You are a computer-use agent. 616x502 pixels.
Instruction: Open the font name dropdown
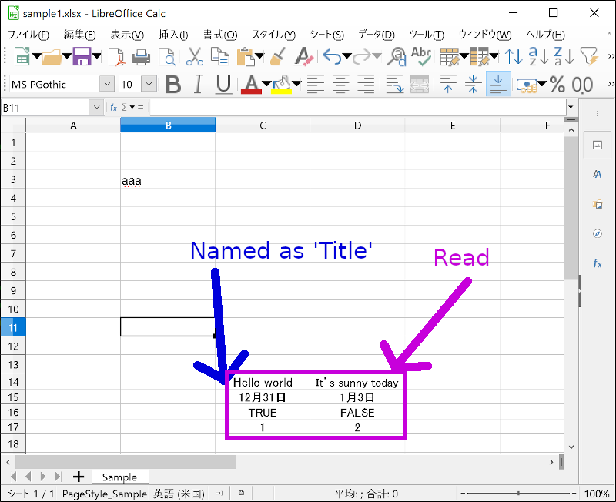click(107, 83)
